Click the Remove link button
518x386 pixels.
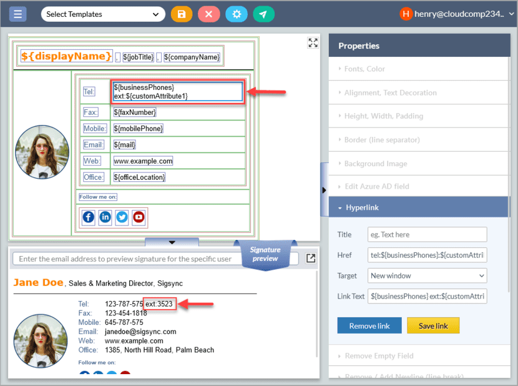click(369, 325)
